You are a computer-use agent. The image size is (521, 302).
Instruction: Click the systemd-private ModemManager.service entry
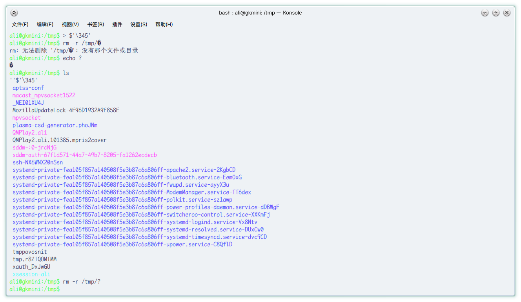(132, 192)
